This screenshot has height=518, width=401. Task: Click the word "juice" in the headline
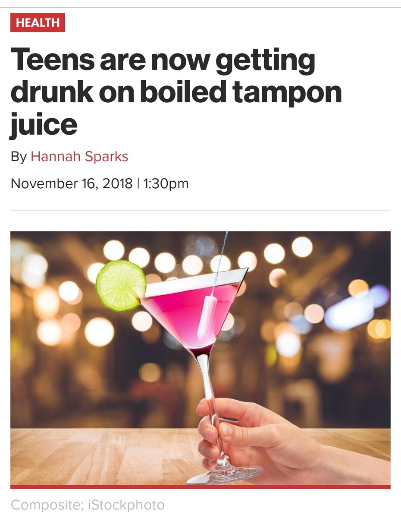[44, 125]
